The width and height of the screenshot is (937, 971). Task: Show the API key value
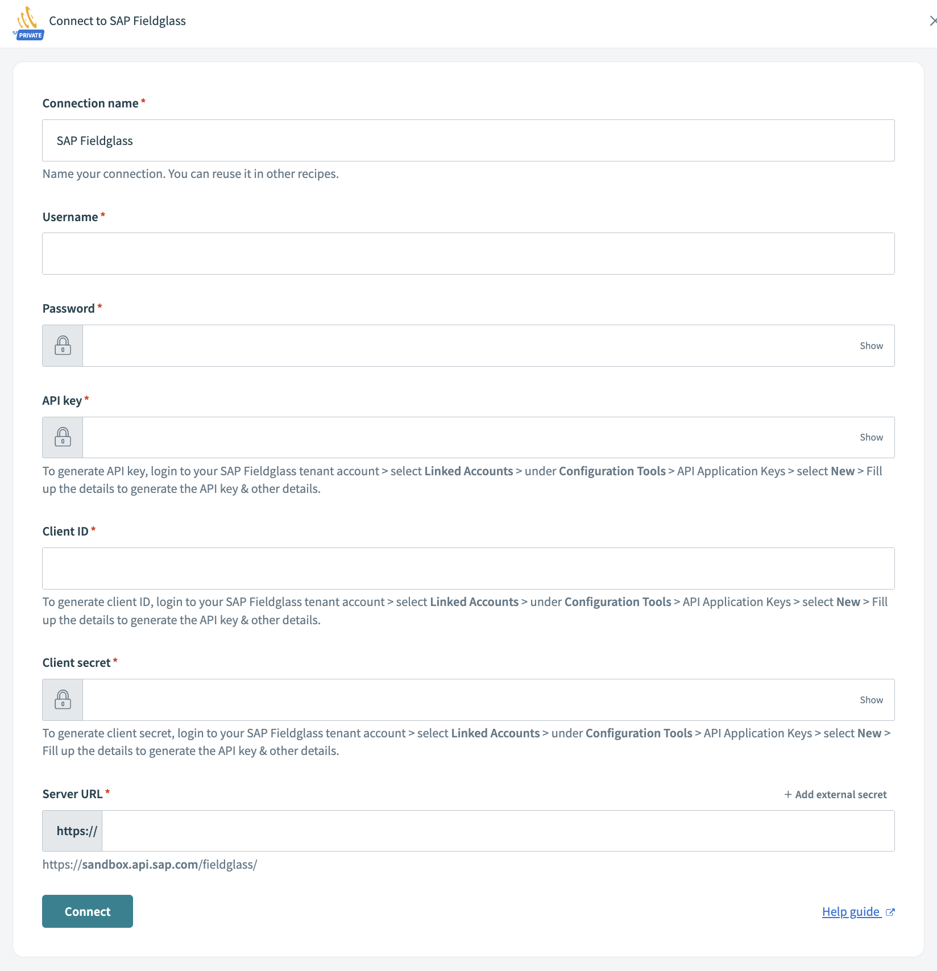[x=871, y=437]
